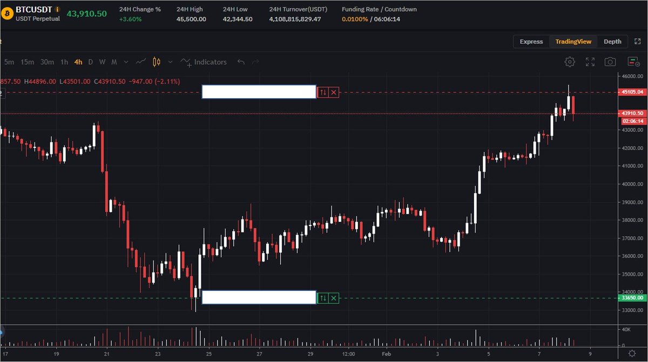Open the info icon beside BTCUSDT
The width and height of the screenshot is (648, 362).
pos(57,10)
